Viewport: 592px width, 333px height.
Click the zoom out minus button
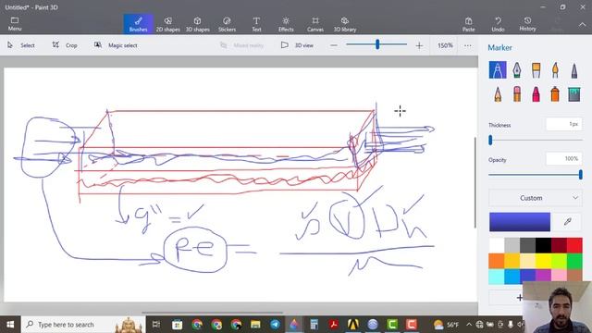click(x=334, y=45)
